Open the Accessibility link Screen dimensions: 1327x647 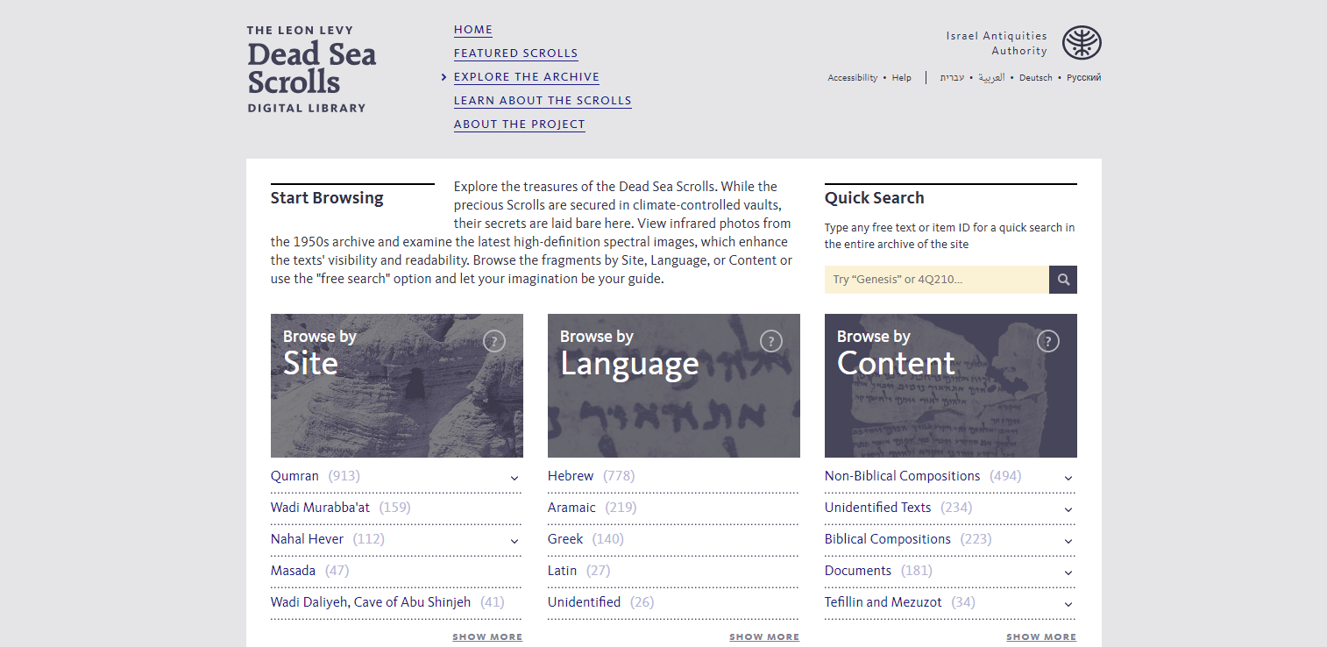[x=852, y=78]
